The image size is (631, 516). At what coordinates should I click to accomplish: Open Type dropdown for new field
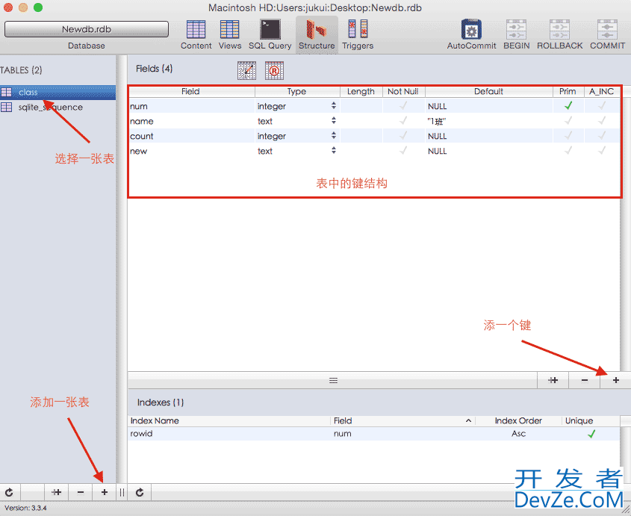point(334,150)
